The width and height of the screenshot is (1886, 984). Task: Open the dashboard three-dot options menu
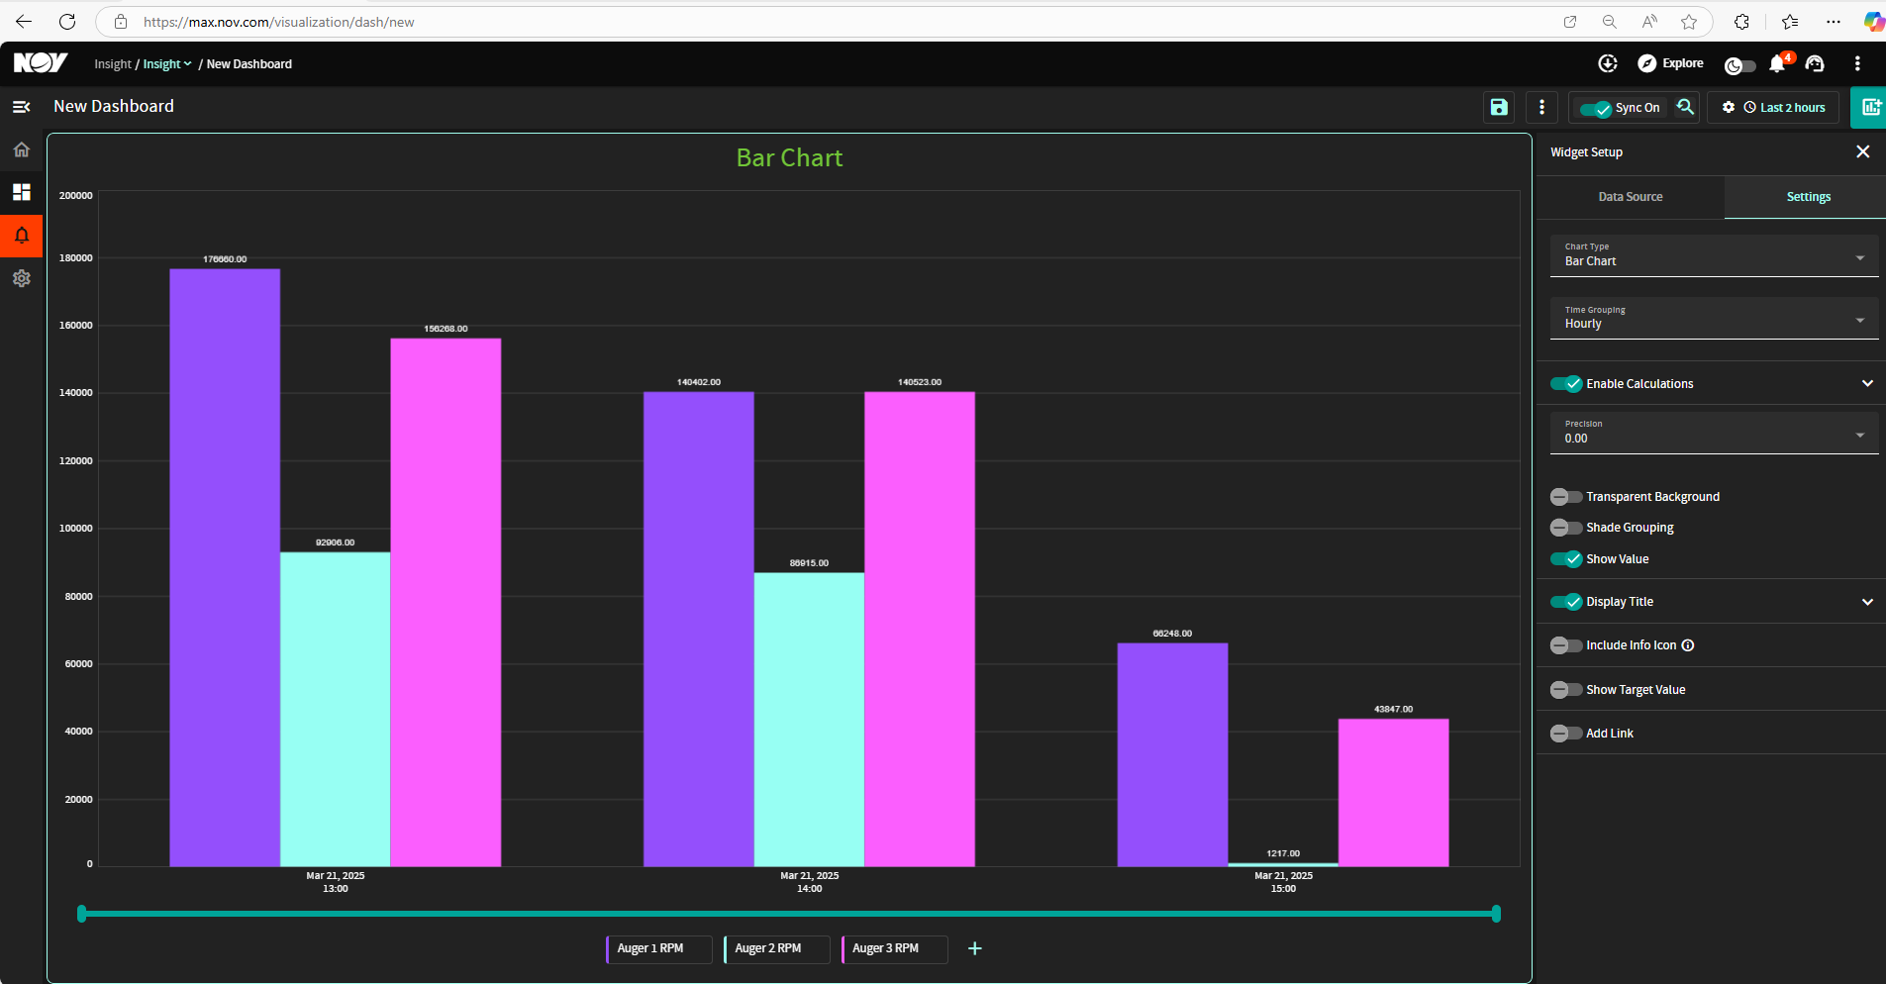[1541, 107]
